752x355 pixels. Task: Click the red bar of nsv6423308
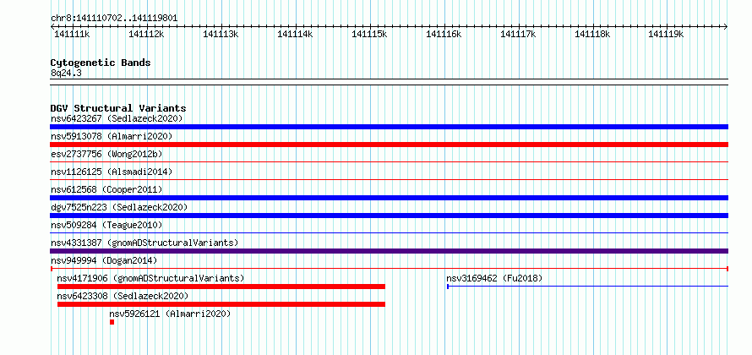(x=221, y=304)
